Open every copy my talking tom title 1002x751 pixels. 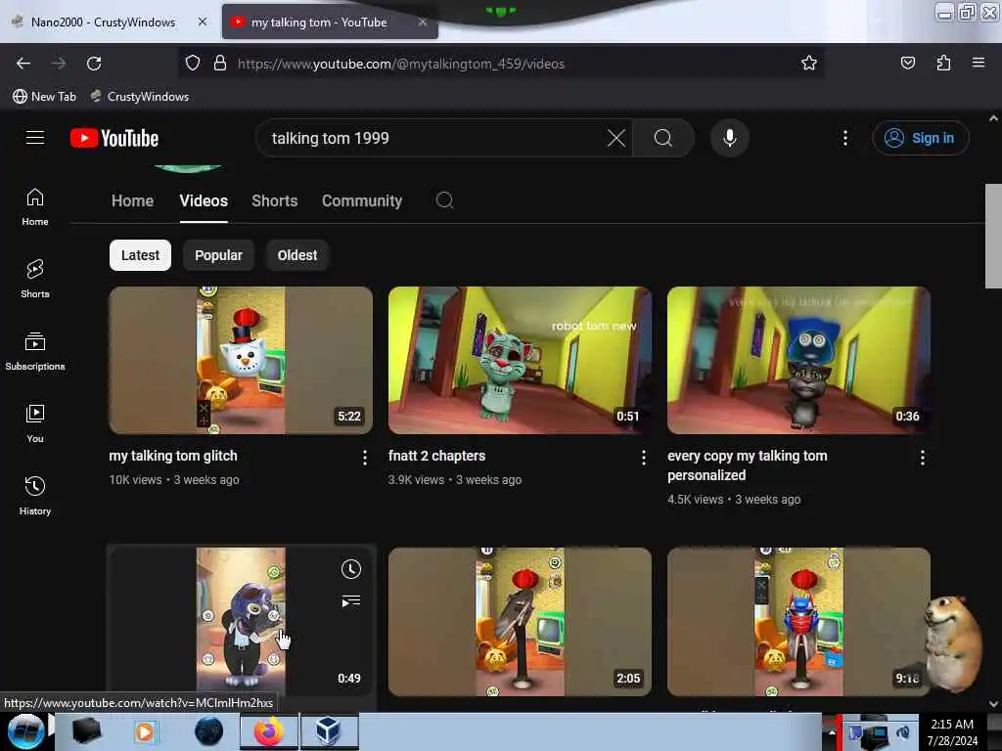click(747, 465)
